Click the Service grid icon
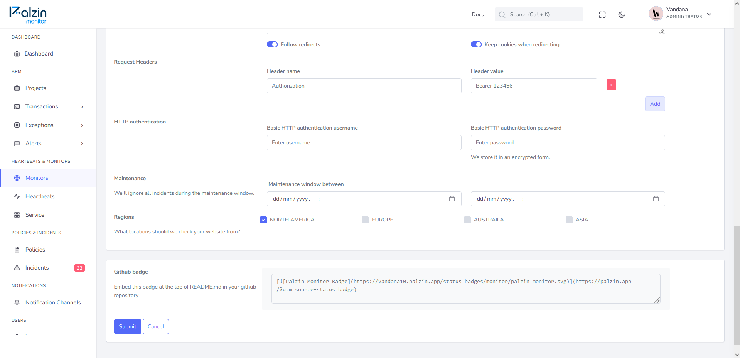The height and width of the screenshot is (358, 740). [17, 215]
